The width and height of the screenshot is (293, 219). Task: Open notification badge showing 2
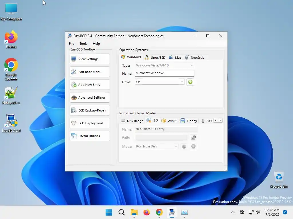click(285, 212)
